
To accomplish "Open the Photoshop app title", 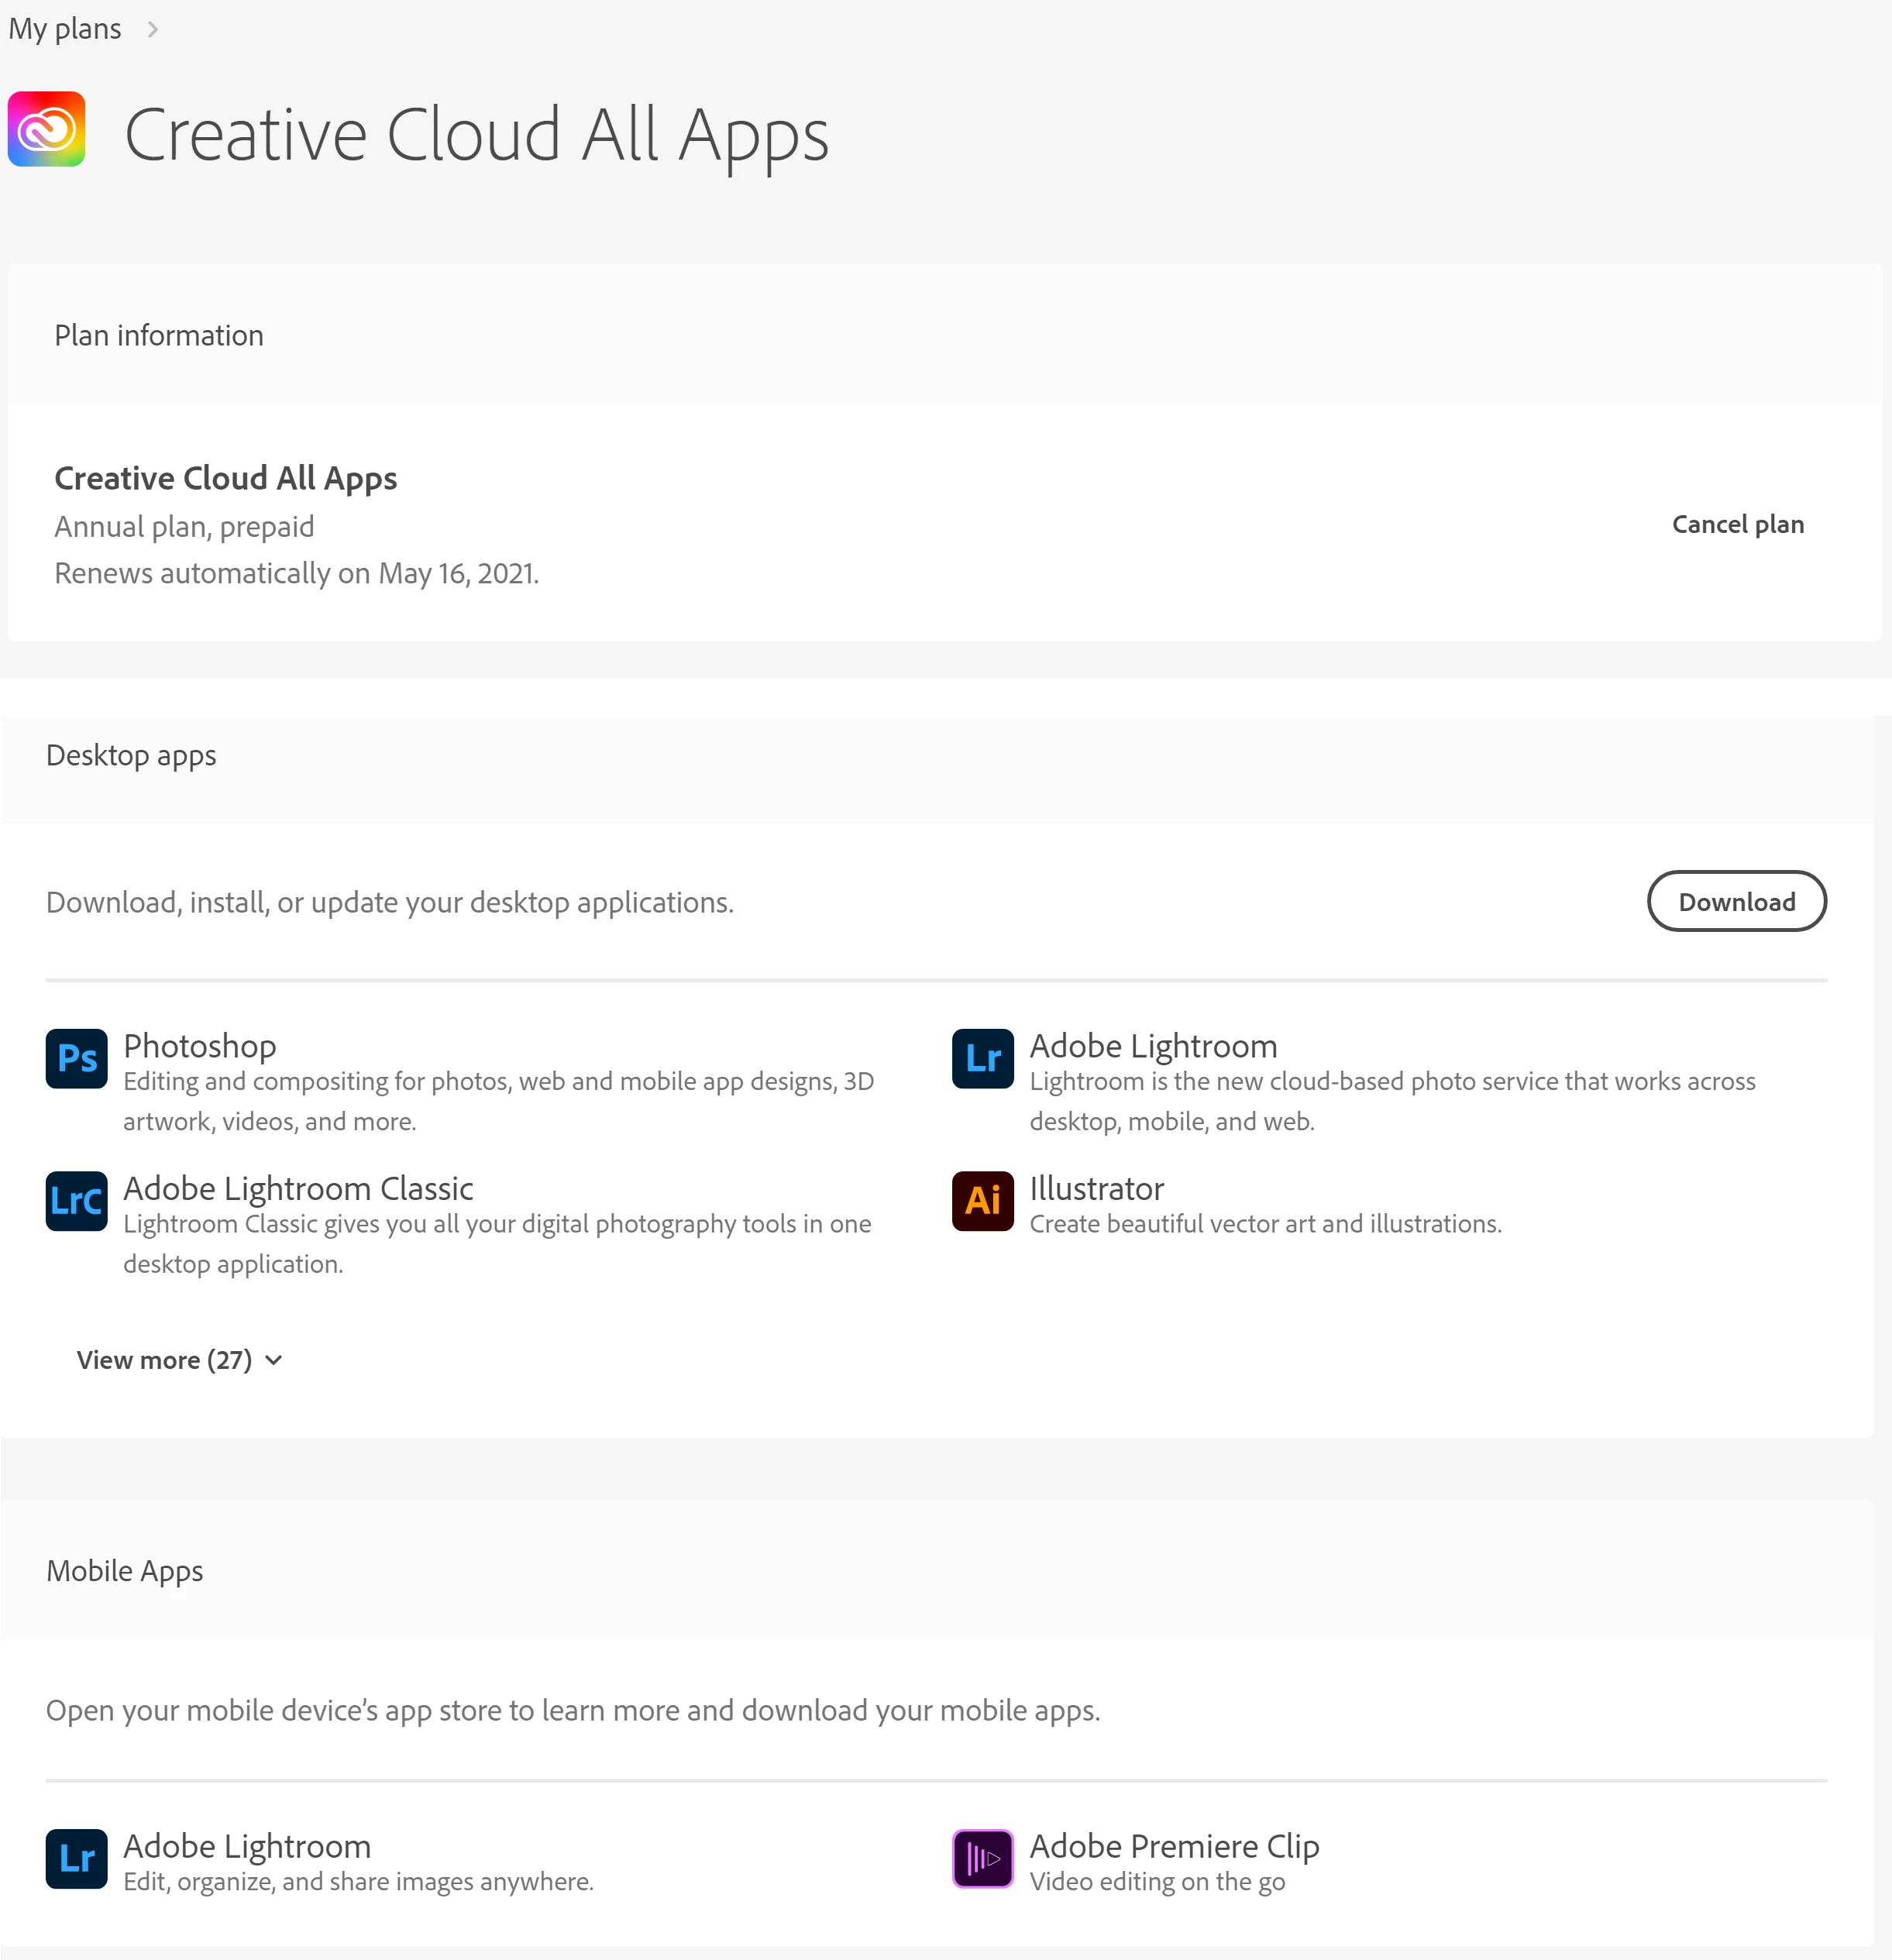I will click(x=200, y=1046).
